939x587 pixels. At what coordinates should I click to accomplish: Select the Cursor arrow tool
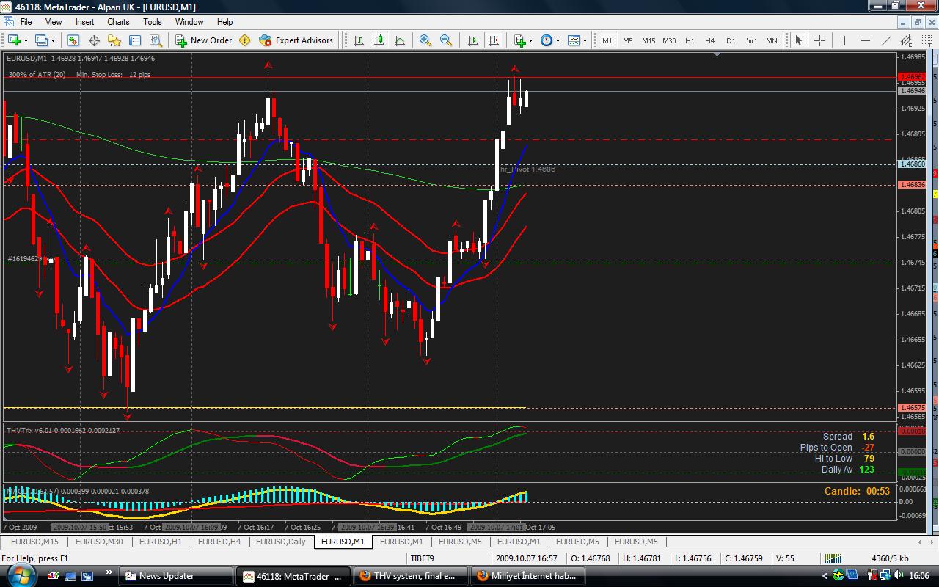799,40
